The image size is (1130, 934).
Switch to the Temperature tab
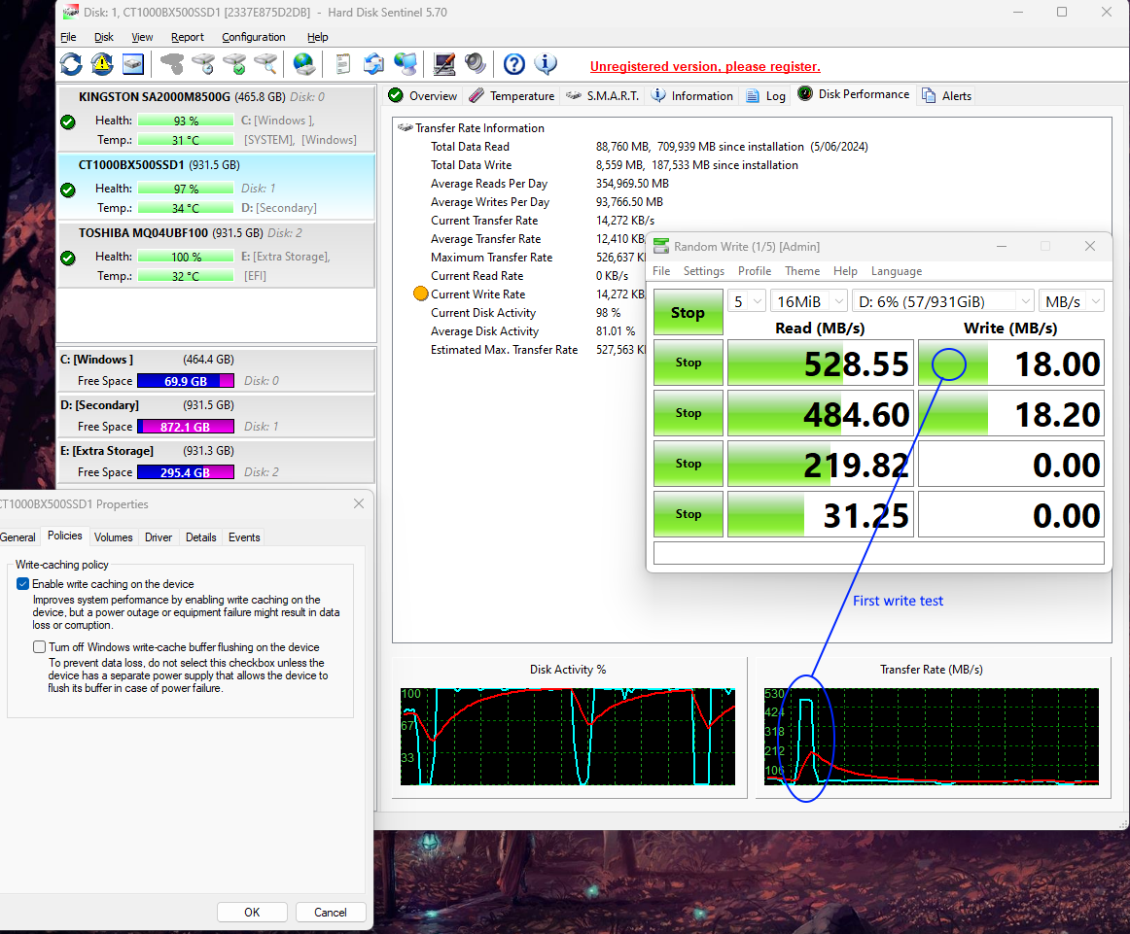(x=512, y=96)
